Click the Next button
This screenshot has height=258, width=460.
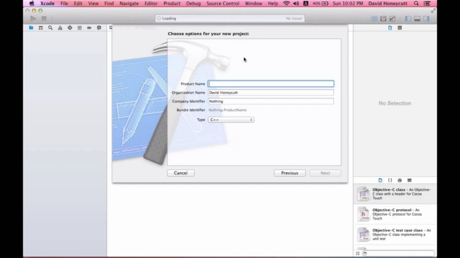point(325,173)
